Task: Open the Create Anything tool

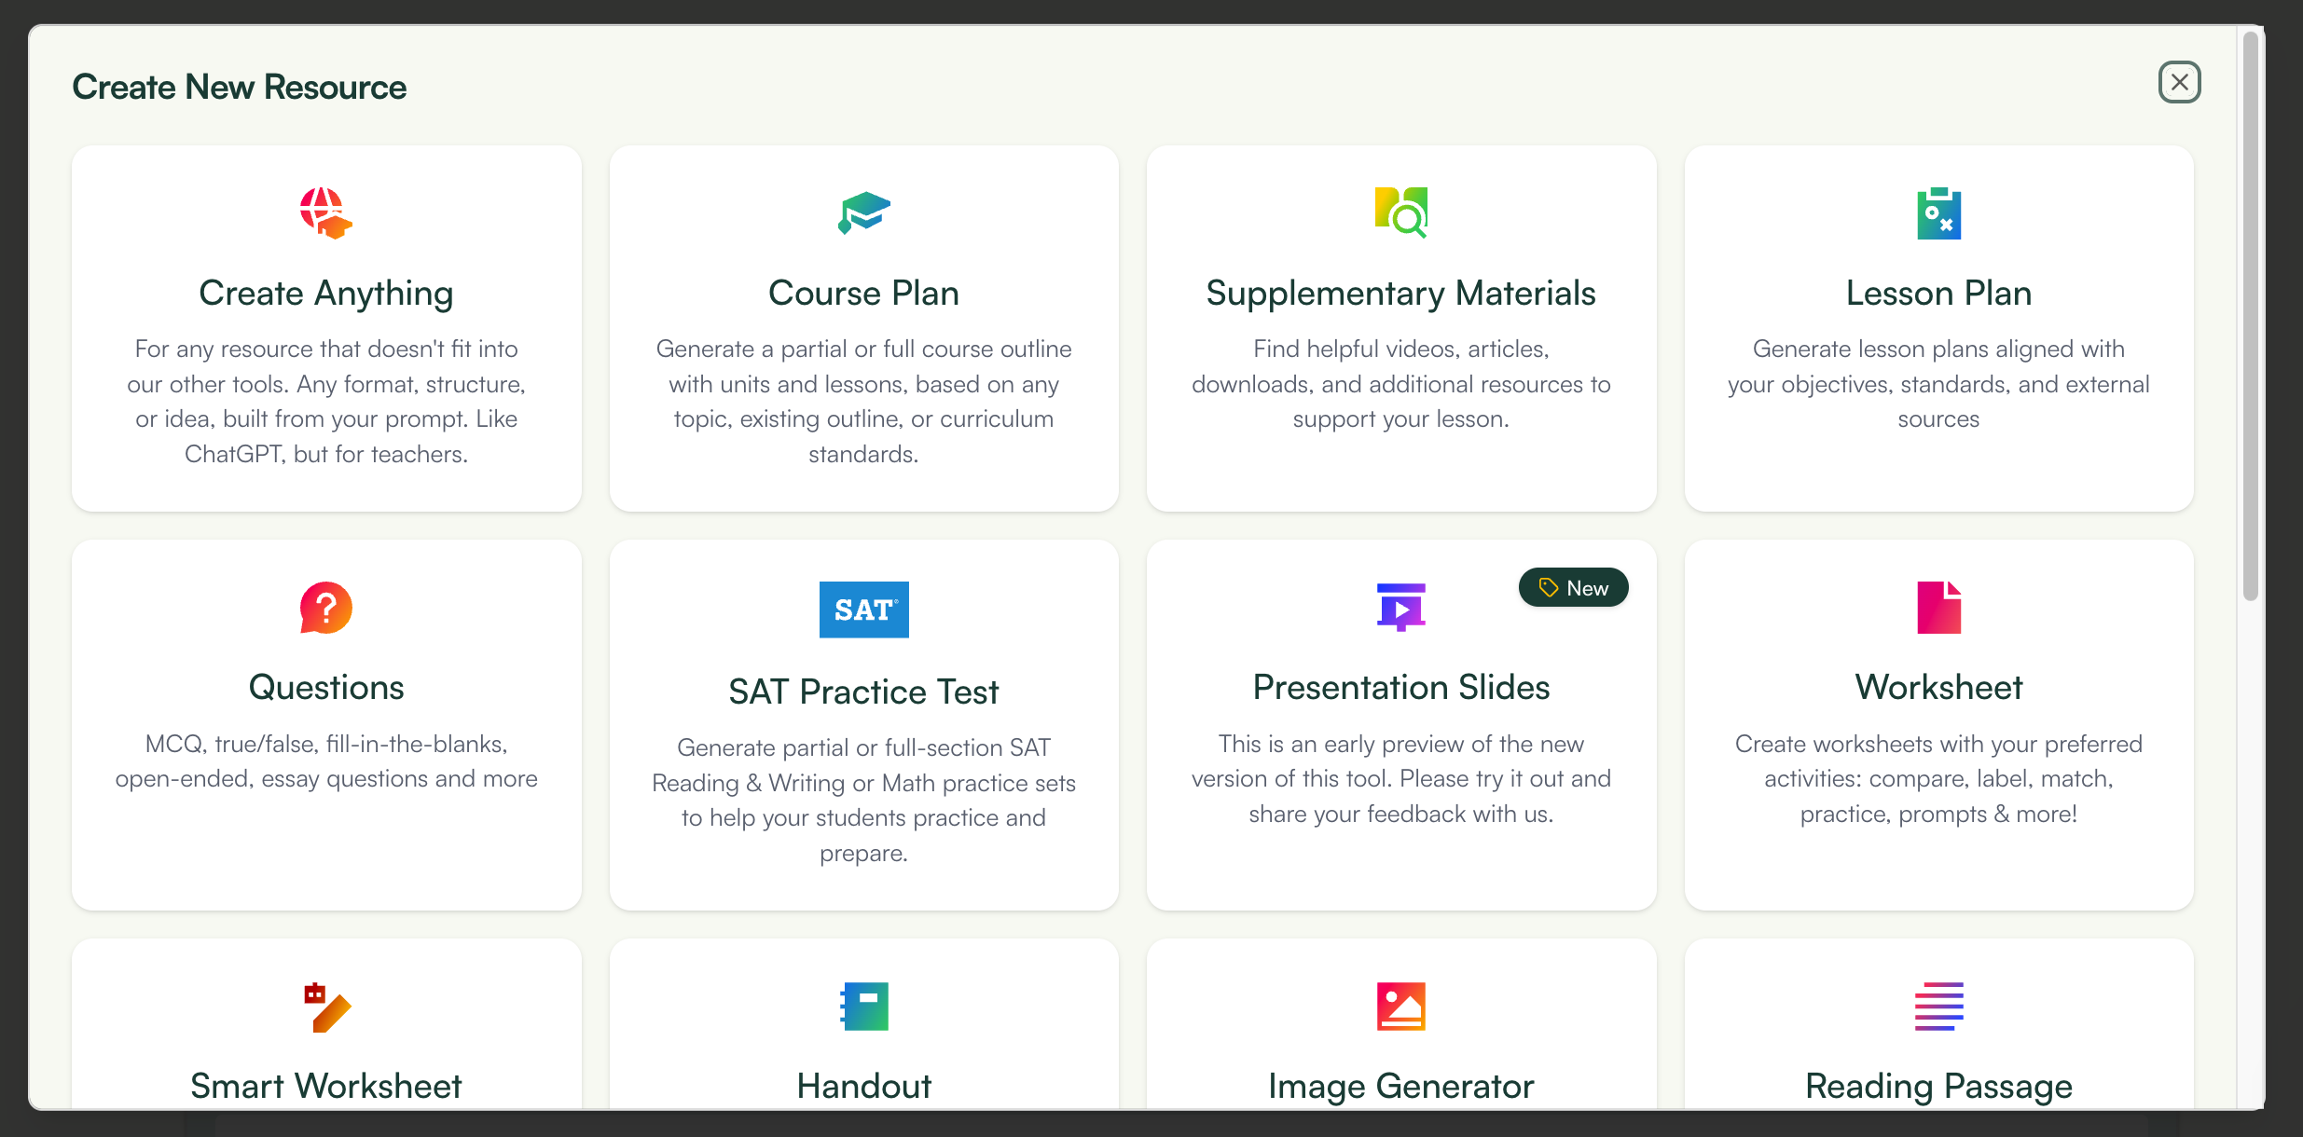Action: pos(325,328)
